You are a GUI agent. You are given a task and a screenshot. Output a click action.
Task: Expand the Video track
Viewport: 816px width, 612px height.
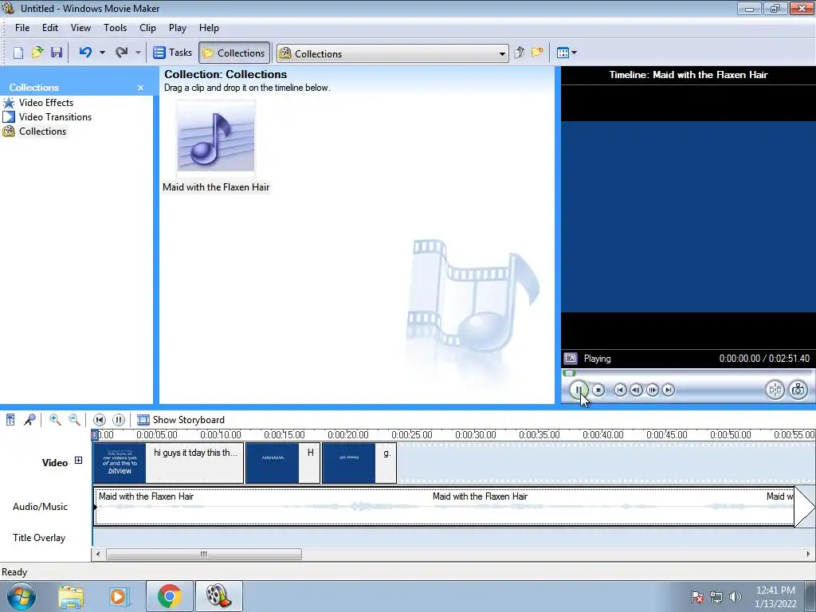tap(78, 461)
